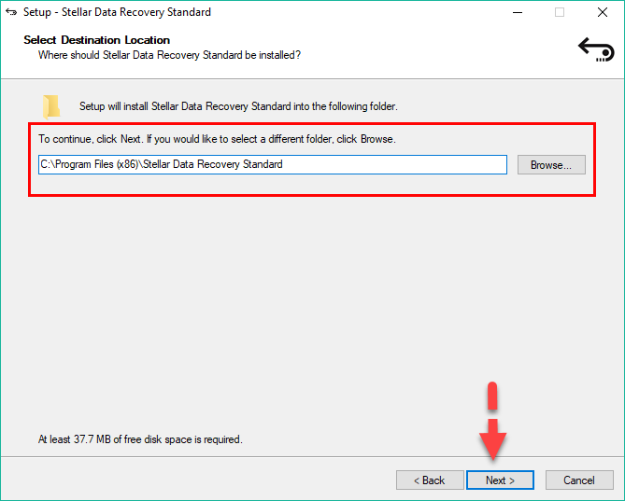Open the Browse folder dialog
The image size is (625, 501).
(551, 164)
